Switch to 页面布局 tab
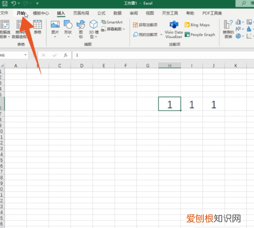 [x=81, y=13]
